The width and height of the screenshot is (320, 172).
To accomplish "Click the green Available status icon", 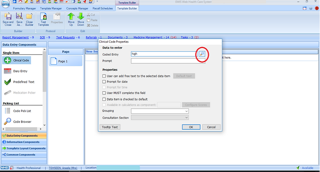I will [298, 168].
